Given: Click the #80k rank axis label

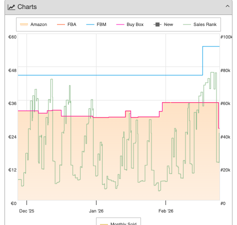Looking at the screenshot, I should 225,70.
